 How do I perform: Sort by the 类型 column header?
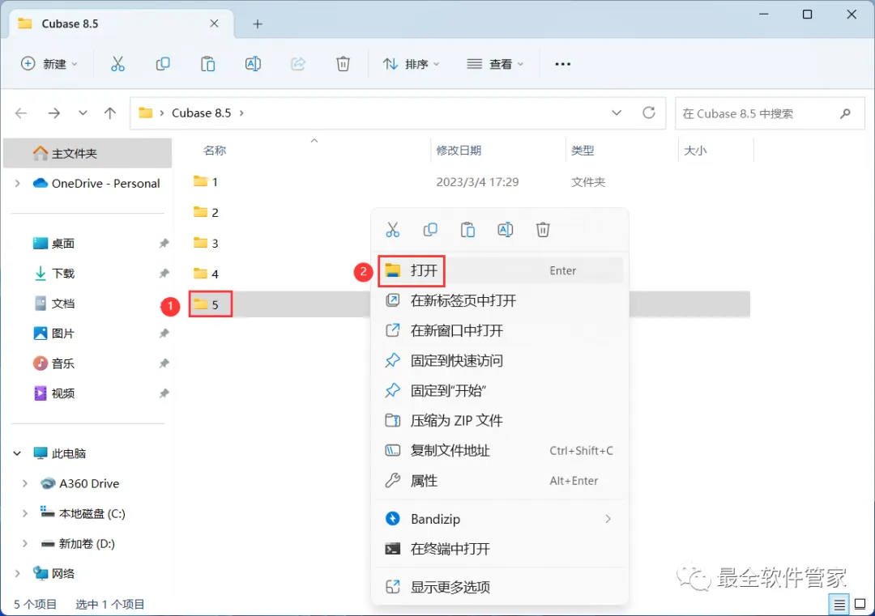[583, 151]
